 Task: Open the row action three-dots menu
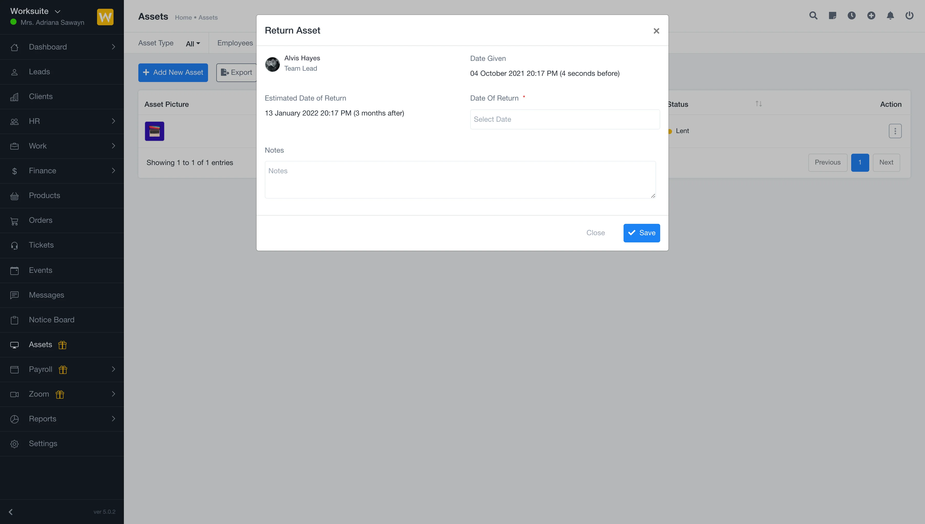pyautogui.click(x=895, y=131)
